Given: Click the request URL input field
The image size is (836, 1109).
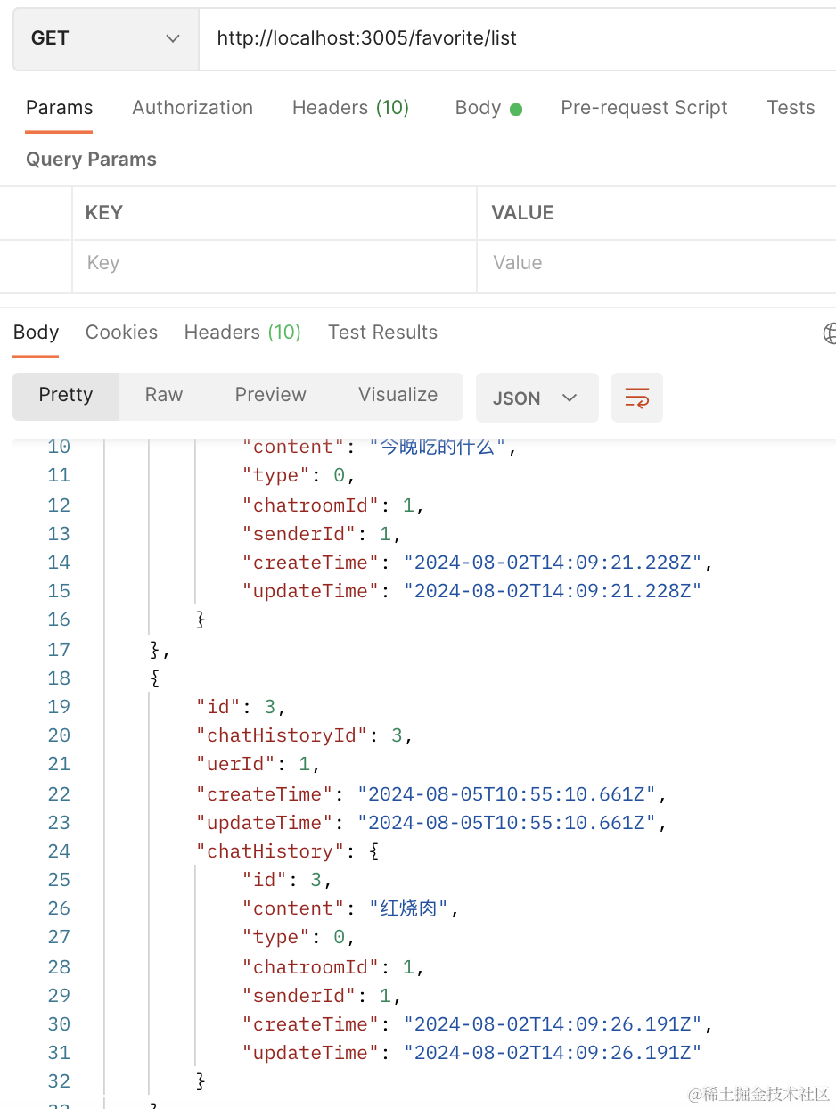Looking at the screenshot, I should click(x=517, y=38).
